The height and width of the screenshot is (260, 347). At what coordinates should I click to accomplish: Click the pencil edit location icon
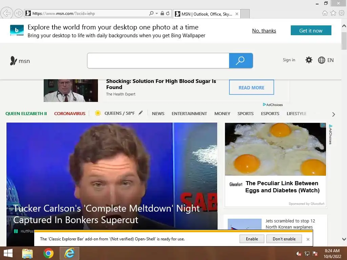(141, 113)
